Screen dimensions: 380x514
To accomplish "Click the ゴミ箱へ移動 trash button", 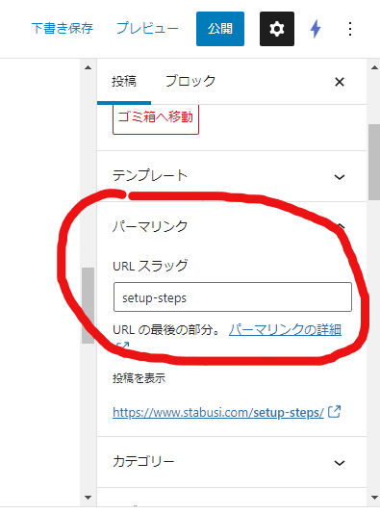I will (156, 119).
